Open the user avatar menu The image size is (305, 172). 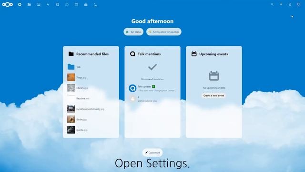298,4
